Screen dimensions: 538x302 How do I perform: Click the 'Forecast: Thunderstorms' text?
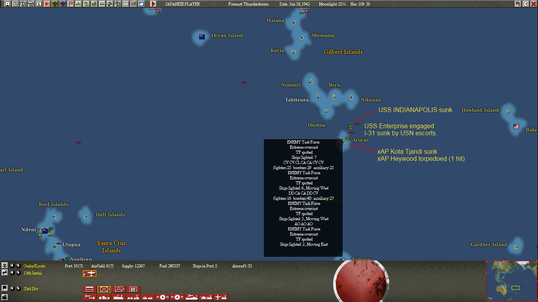(249, 4)
